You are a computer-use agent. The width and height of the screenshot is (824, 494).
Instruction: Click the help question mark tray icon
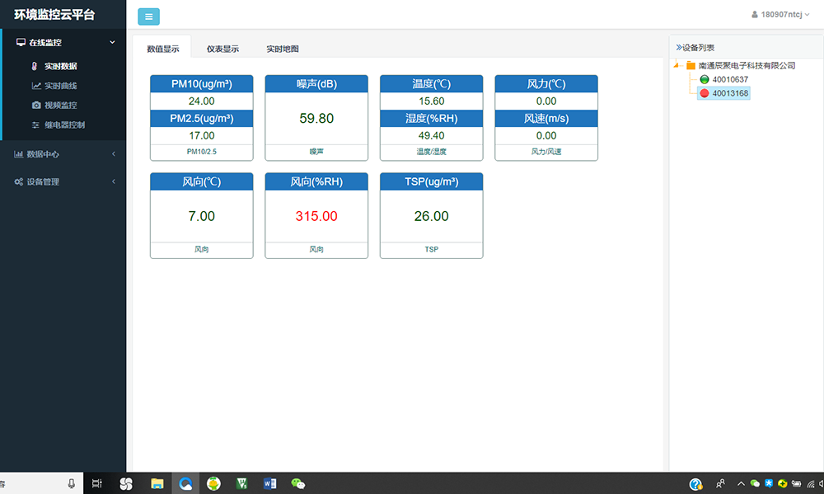(x=695, y=483)
